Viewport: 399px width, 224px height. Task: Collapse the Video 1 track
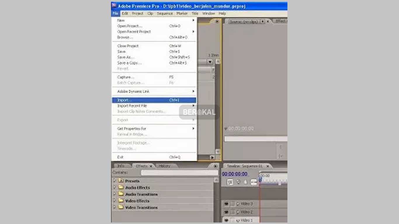(x=238, y=220)
